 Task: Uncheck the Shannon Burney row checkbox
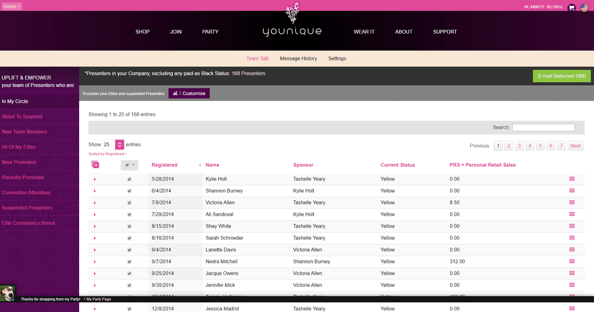point(129,191)
